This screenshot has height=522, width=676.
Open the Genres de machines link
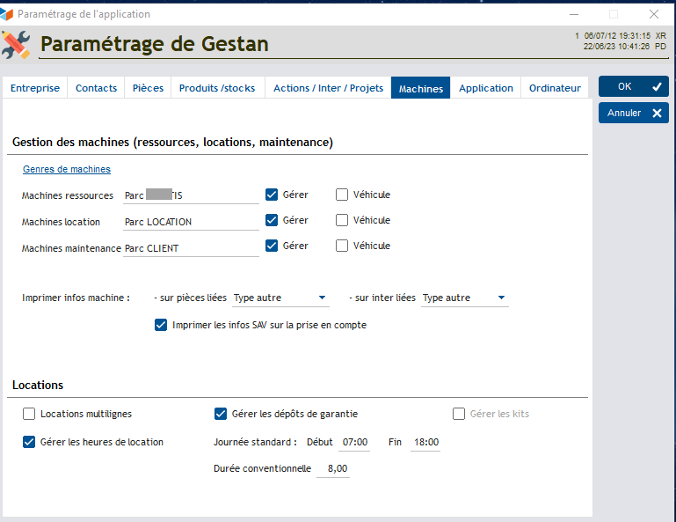pos(66,169)
